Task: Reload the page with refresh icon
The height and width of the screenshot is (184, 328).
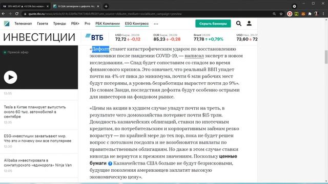Action: (x=17, y=14)
